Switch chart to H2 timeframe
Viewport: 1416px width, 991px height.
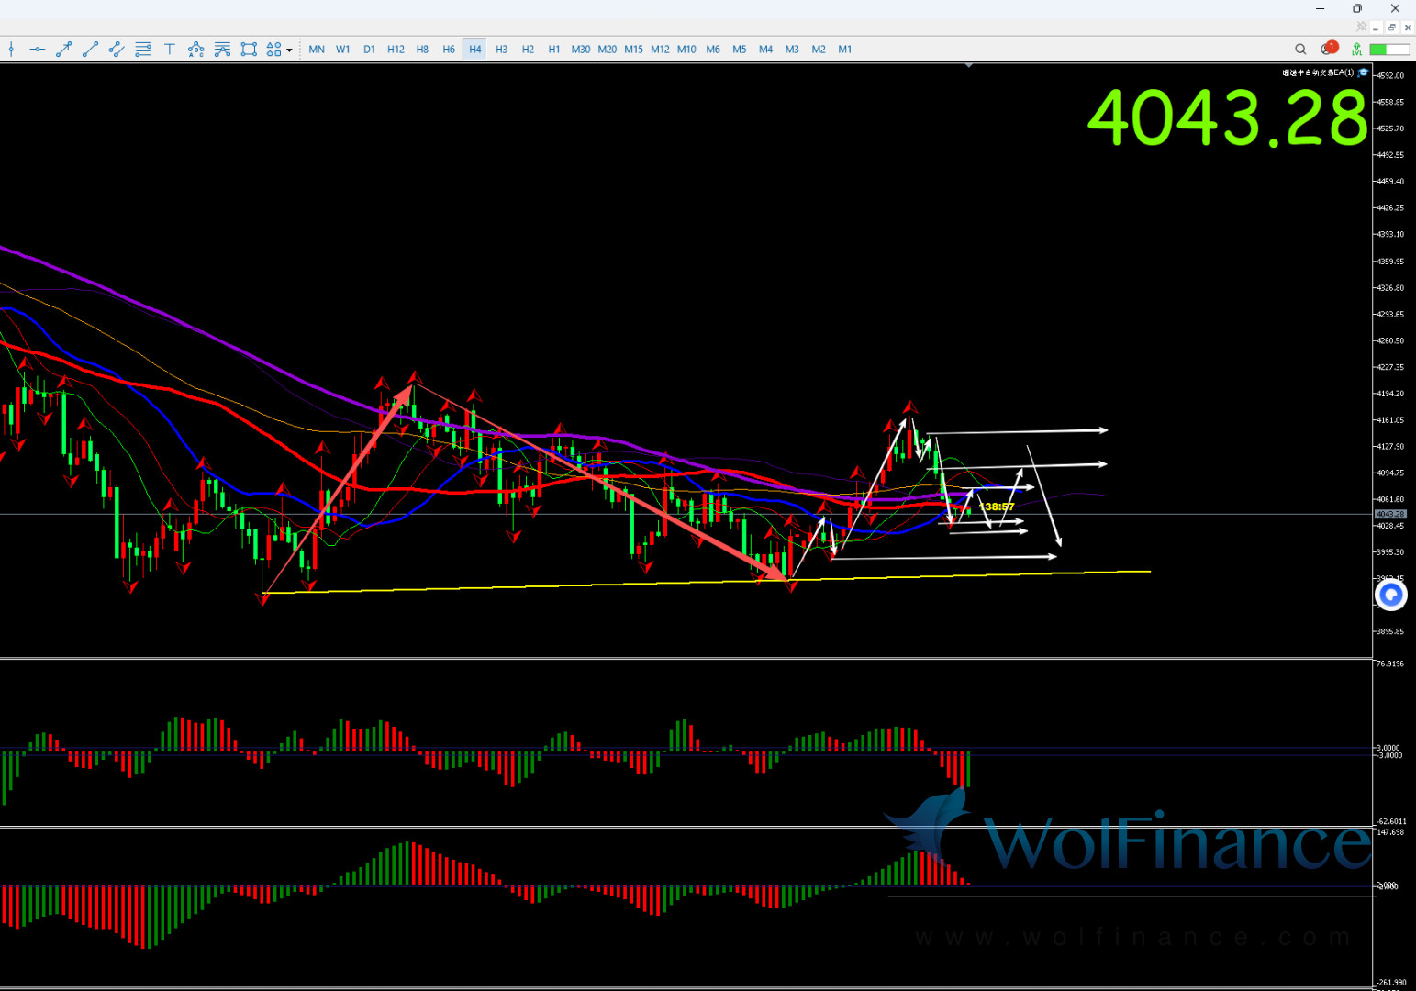pos(528,50)
